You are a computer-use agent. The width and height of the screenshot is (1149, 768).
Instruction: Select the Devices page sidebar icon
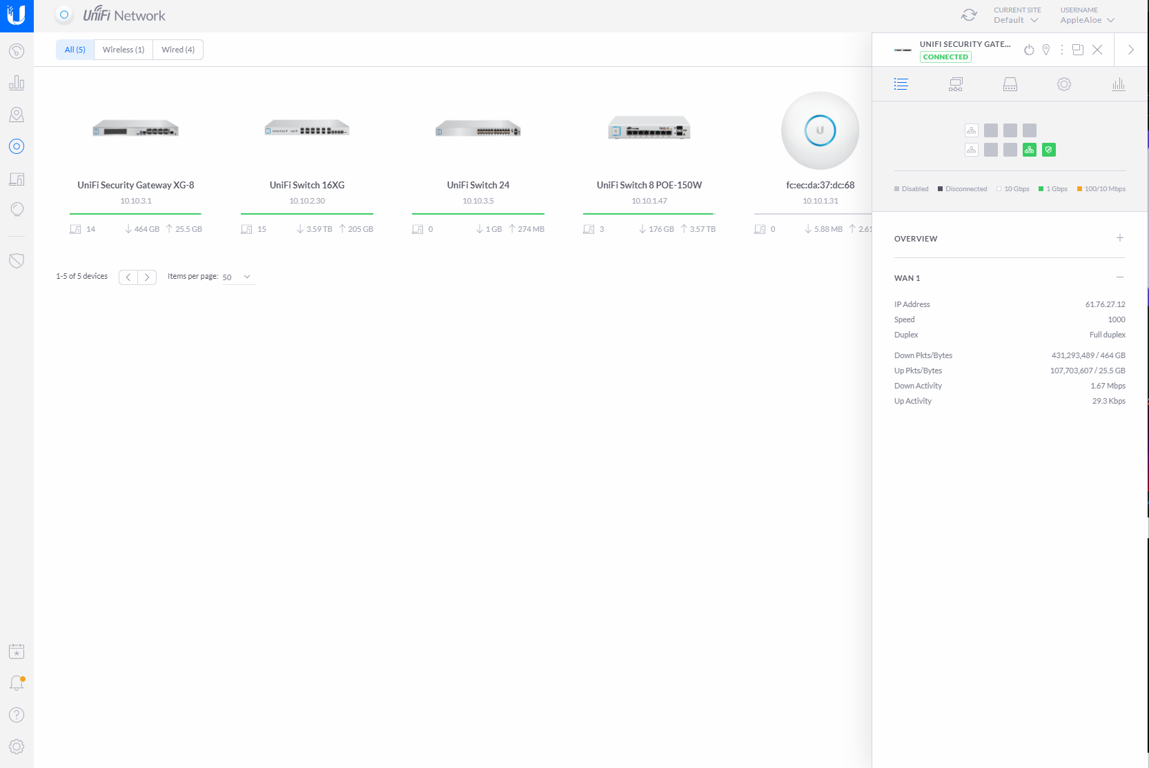click(x=17, y=146)
